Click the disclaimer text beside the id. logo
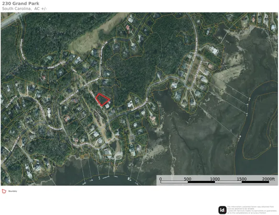 [x=251, y=210]
